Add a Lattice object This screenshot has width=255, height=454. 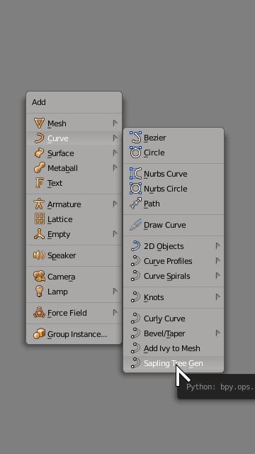[x=74, y=219]
